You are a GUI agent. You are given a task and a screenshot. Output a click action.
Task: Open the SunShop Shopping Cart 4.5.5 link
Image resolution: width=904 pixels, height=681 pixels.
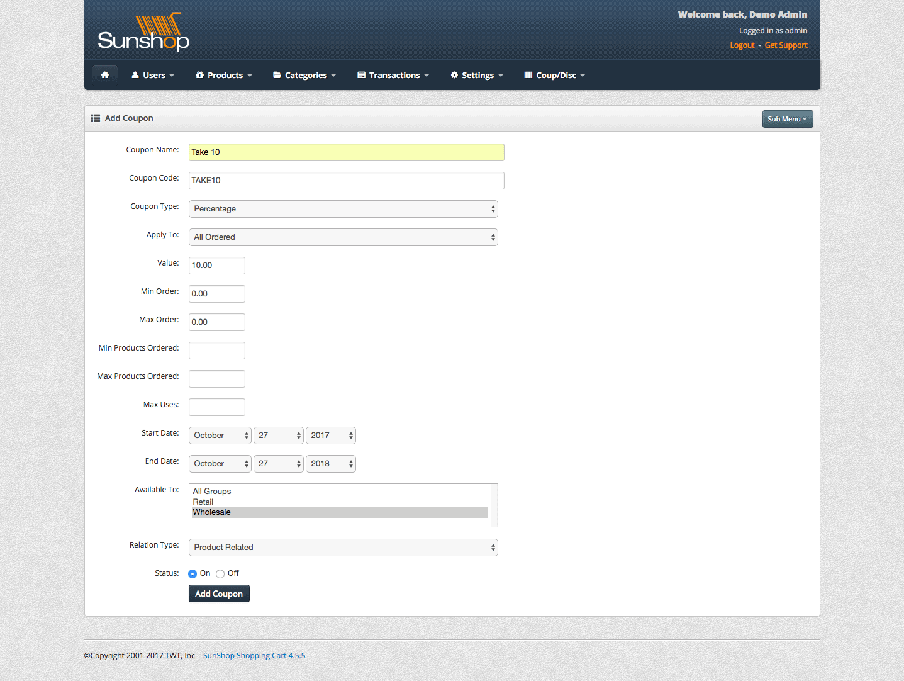coord(254,656)
